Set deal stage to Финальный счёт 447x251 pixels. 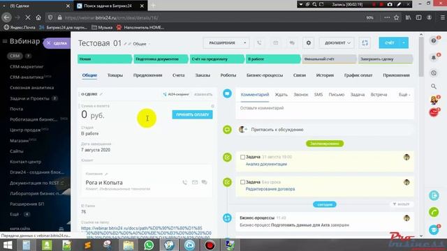[x=329, y=59]
